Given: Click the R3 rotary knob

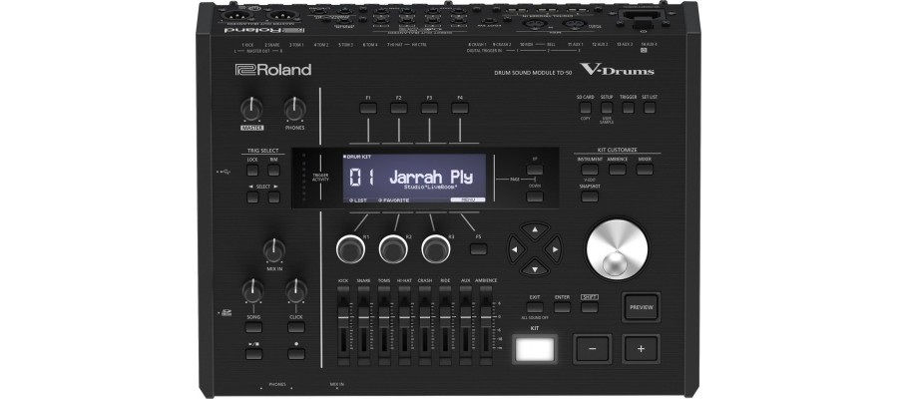Looking at the screenshot, I should tap(436, 249).
